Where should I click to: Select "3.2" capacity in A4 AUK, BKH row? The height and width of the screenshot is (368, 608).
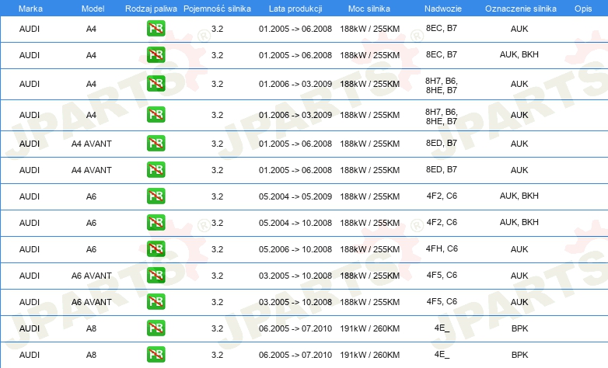click(217, 55)
